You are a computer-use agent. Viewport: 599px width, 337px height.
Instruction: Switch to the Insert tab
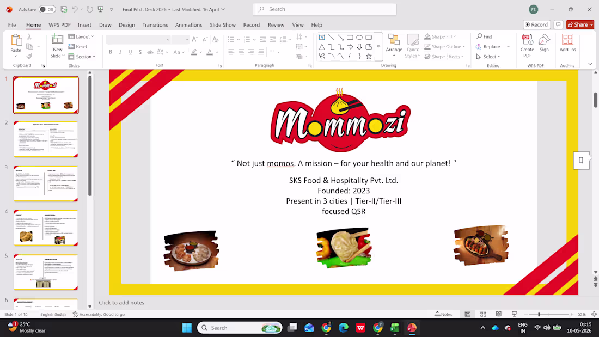coord(84,25)
